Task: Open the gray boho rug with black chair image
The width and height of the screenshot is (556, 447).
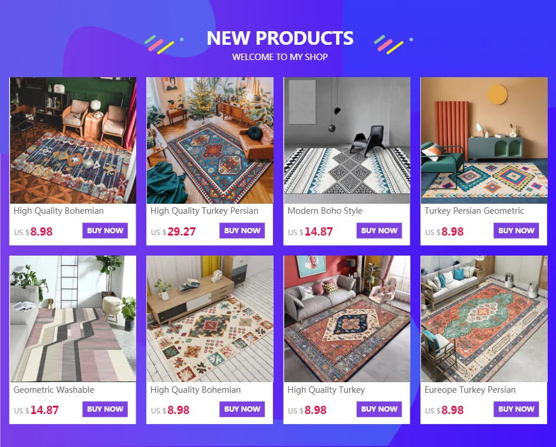Action: [347, 140]
